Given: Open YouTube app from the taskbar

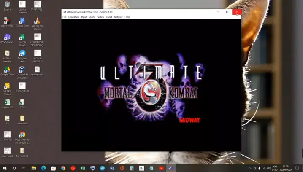Looking at the screenshot, I should coord(161,168).
